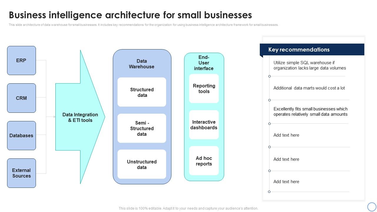Select the End-User interface heading
The height and width of the screenshot is (212, 377).
pos(204,63)
